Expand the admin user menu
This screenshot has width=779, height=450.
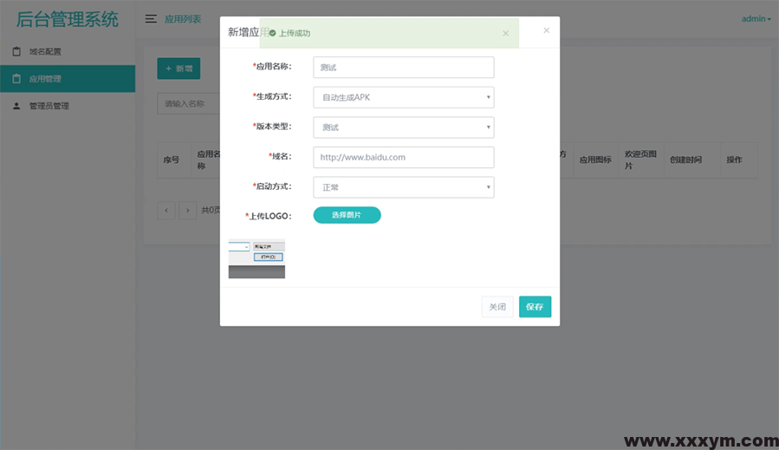(x=756, y=18)
